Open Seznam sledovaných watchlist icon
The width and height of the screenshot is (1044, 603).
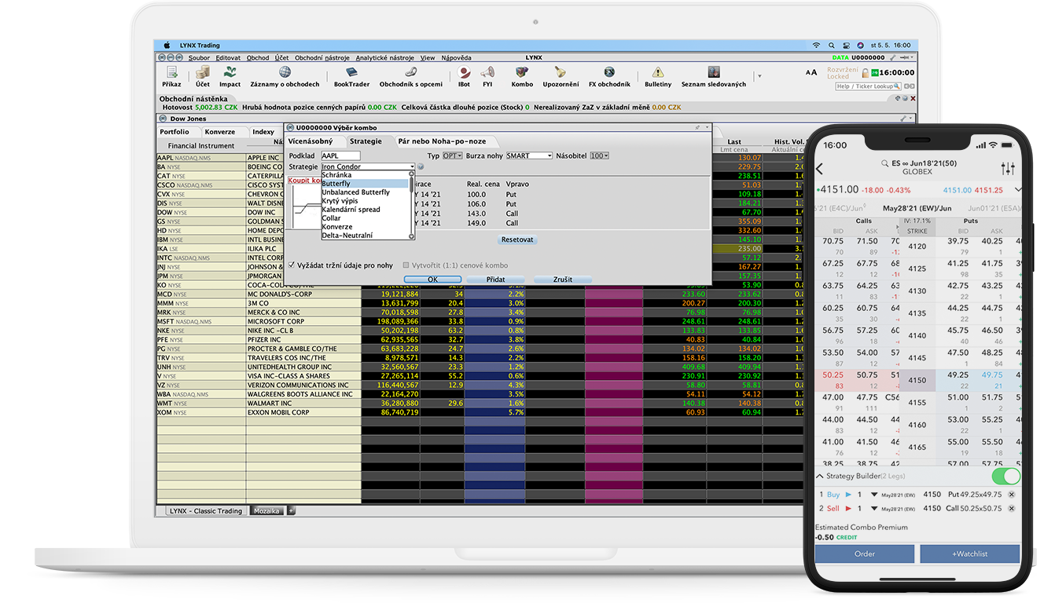(x=713, y=76)
